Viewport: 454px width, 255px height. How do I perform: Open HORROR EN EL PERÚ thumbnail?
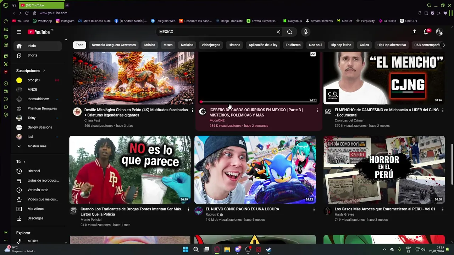384,170
